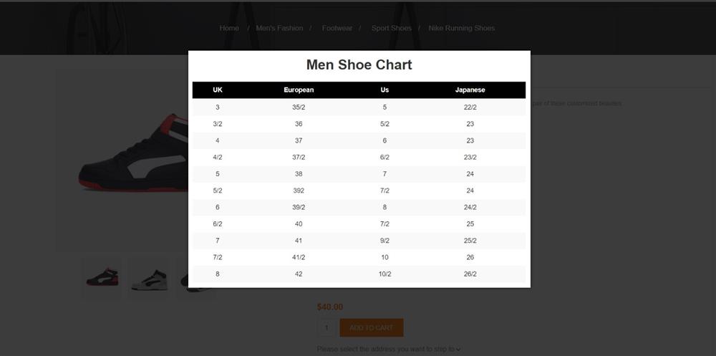This screenshot has height=356, width=716.
Task: Click the UK column header
Action: tap(218, 90)
